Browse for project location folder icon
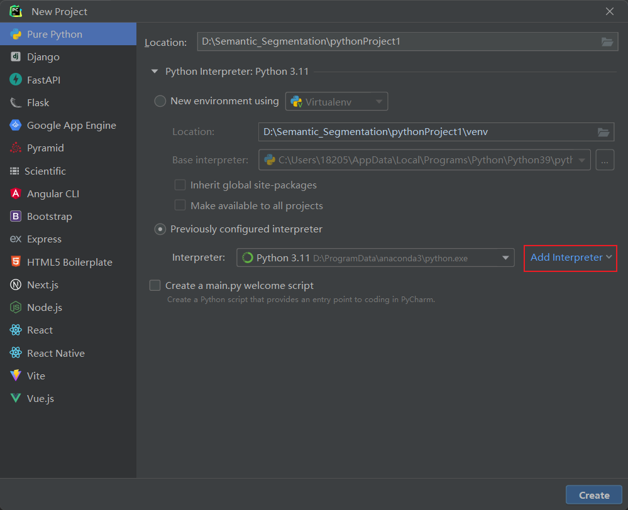 (607, 41)
